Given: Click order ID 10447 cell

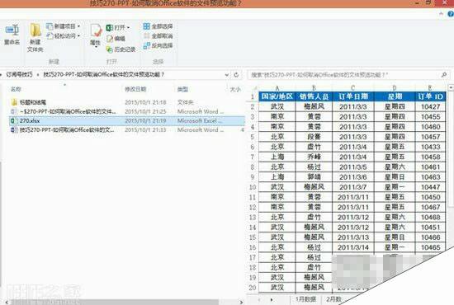Looking at the screenshot, I should pyautogui.click(x=430, y=187).
